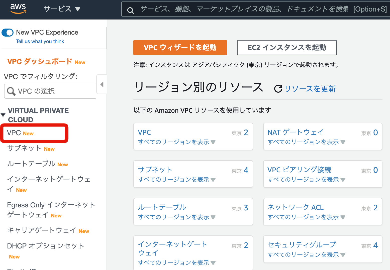Open the VPC resource card title link
390x270 pixels.
click(x=144, y=132)
